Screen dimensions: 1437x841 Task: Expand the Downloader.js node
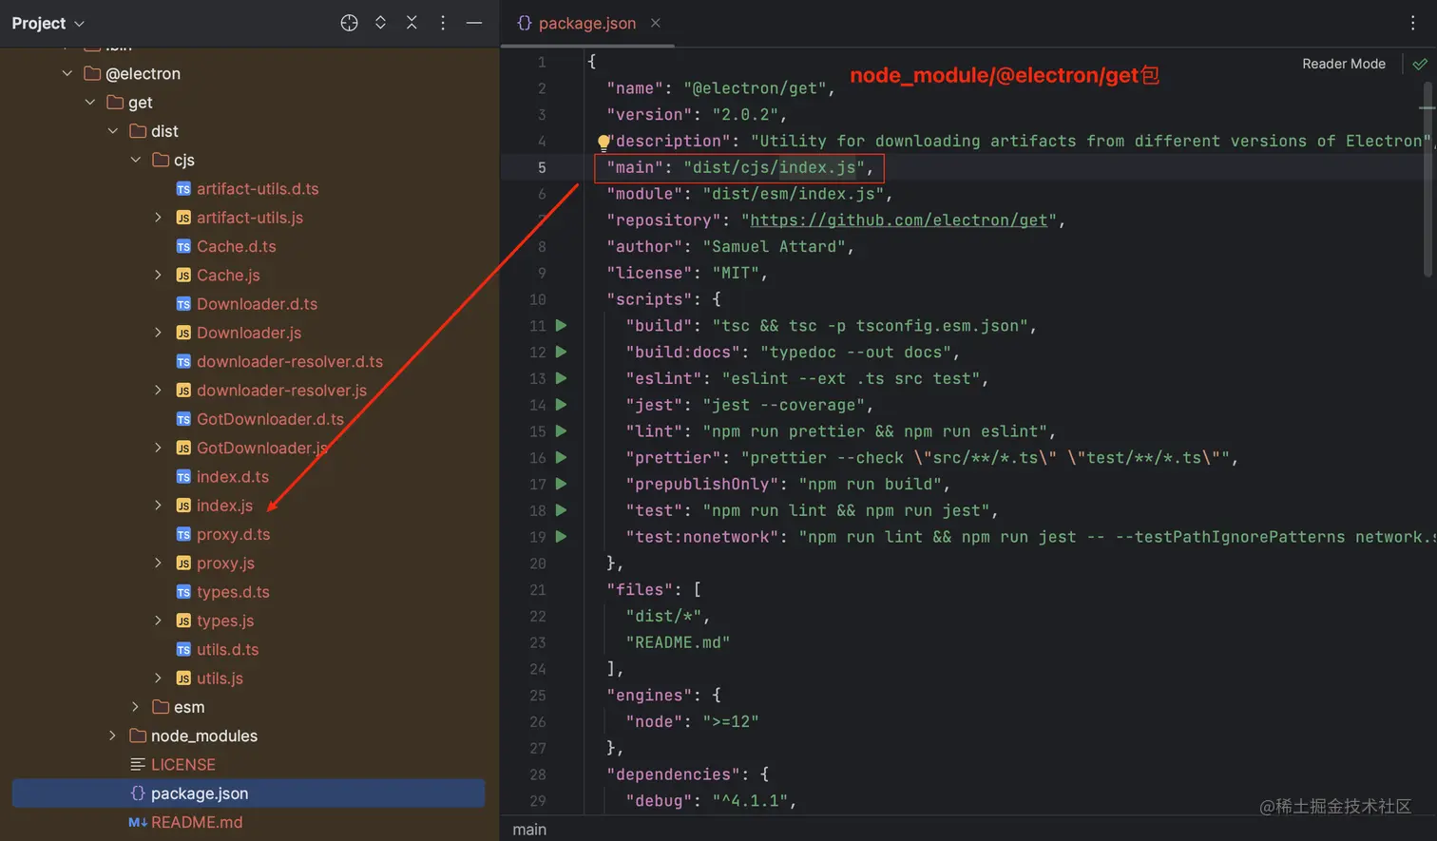click(159, 333)
